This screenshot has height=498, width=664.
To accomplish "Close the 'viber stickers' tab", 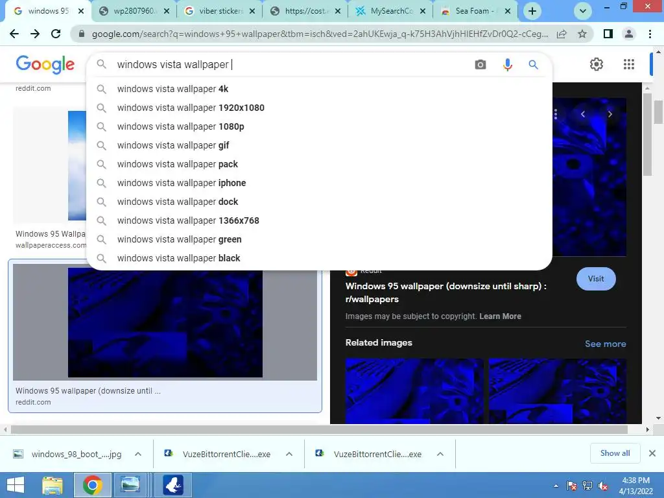I will click(252, 12).
